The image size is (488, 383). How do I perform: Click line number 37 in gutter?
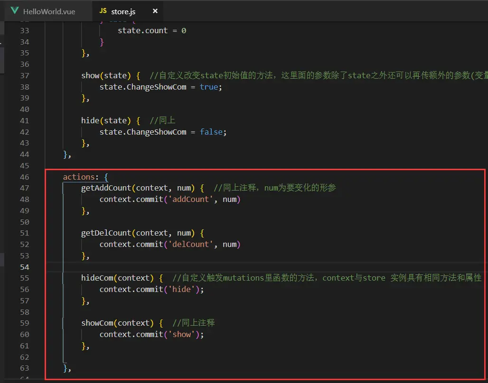24,75
